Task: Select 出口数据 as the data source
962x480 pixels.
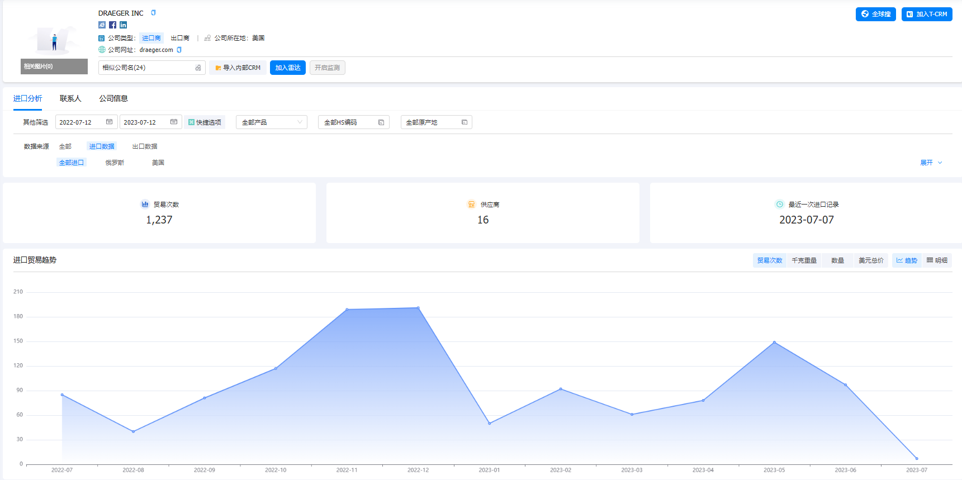Action: 144,146
